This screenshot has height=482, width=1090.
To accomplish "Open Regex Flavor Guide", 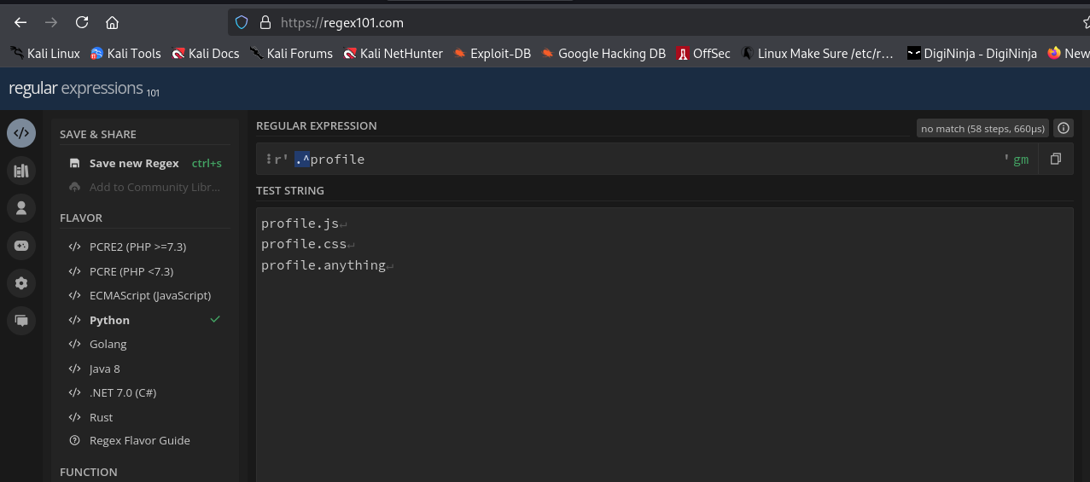I will (139, 440).
